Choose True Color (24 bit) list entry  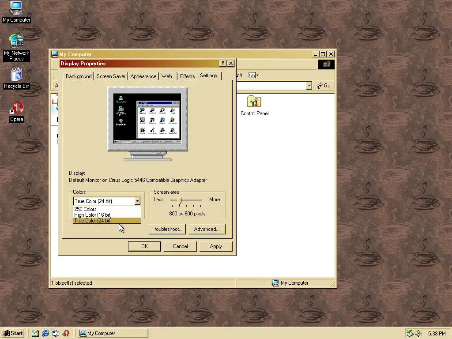click(x=107, y=221)
